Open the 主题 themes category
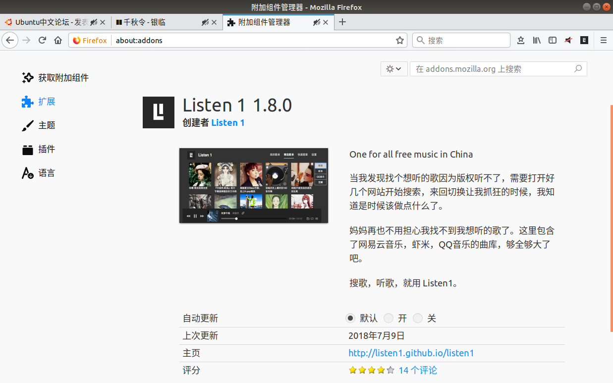The image size is (613, 383). click(x=39, y=125)
